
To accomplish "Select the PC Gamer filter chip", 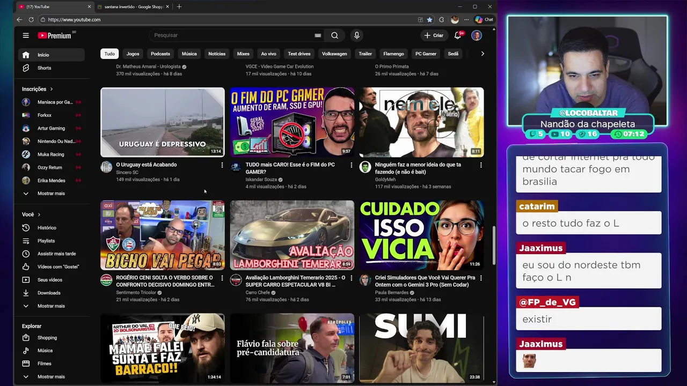I will click(426, 54).
